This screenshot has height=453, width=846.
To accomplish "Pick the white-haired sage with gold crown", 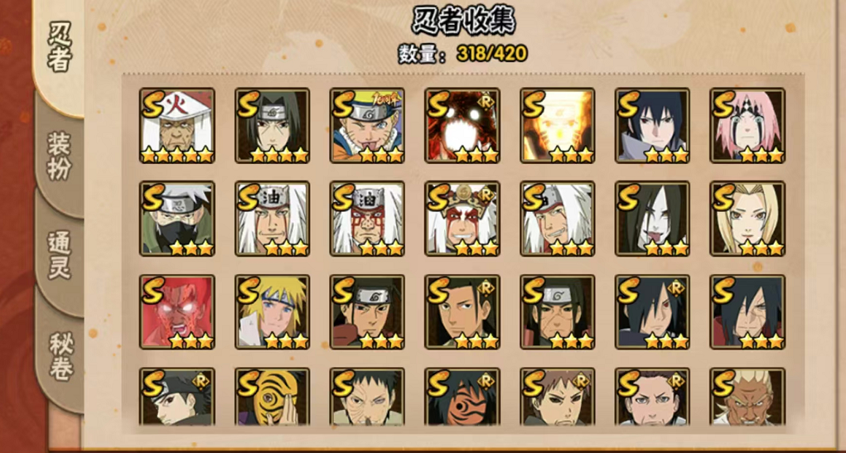I will pos(462,219).
